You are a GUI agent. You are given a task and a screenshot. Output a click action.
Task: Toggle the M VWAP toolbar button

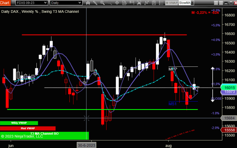(x=171, y=3)
